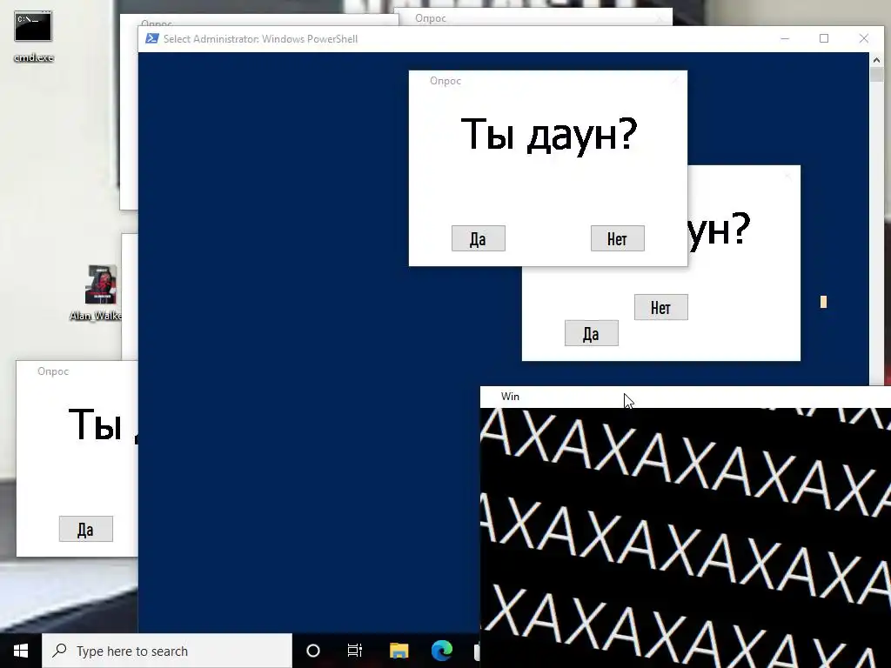Click the front Опрос dialog title

[445, 81]
